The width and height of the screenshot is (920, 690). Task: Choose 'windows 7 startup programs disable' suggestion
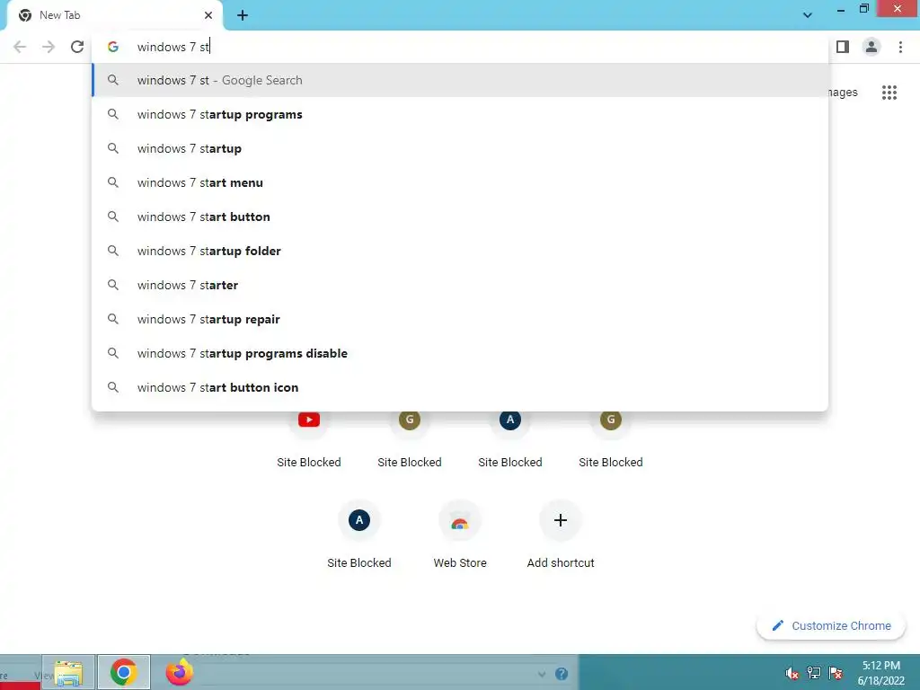coord(460,353)
